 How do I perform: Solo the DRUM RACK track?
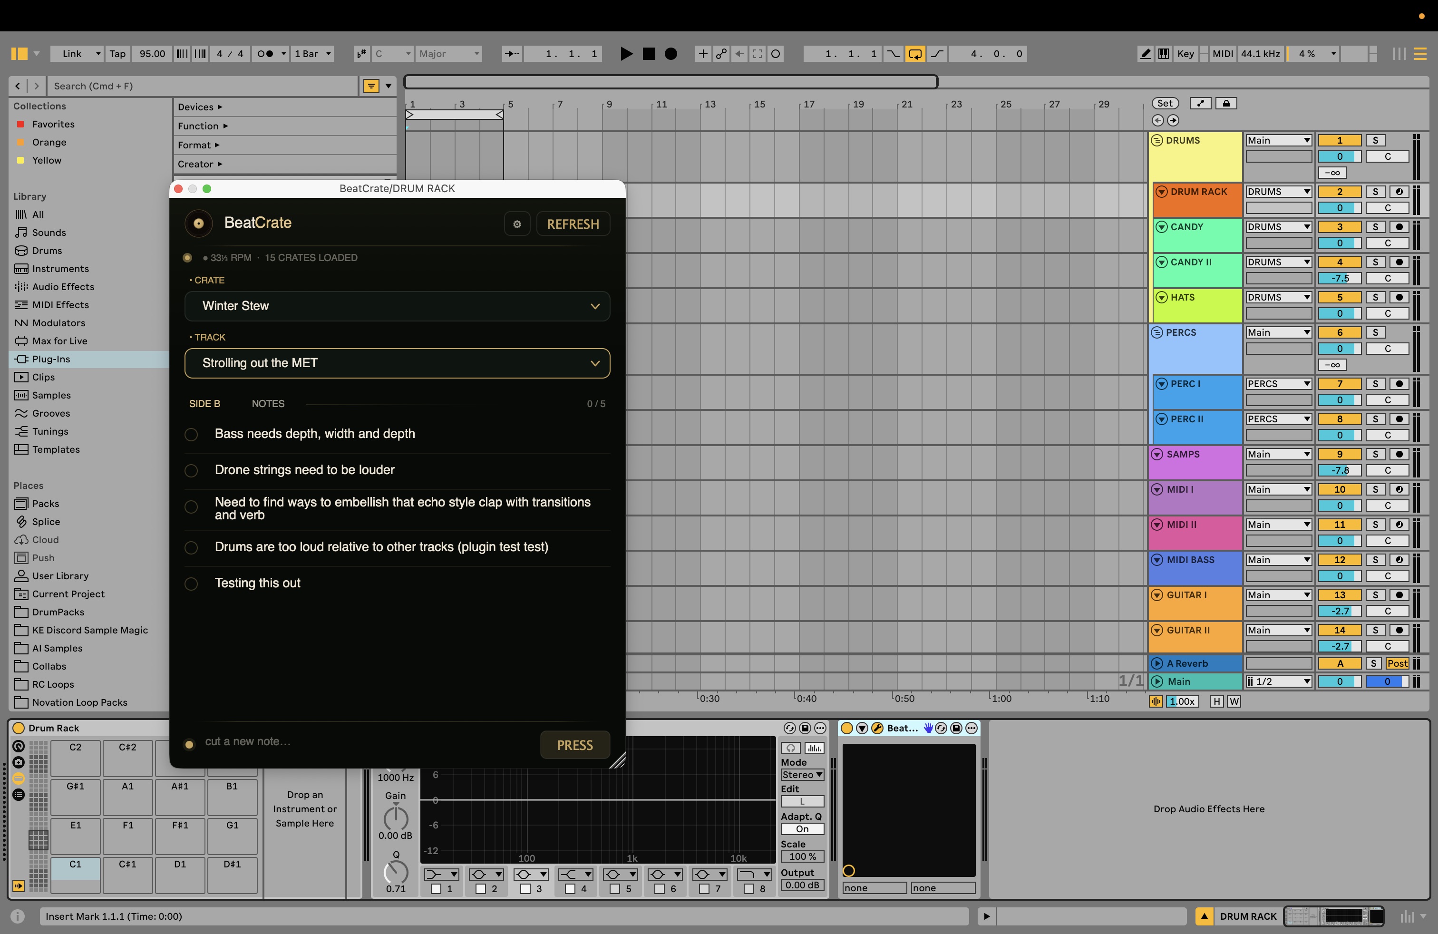coord(1375,192)
